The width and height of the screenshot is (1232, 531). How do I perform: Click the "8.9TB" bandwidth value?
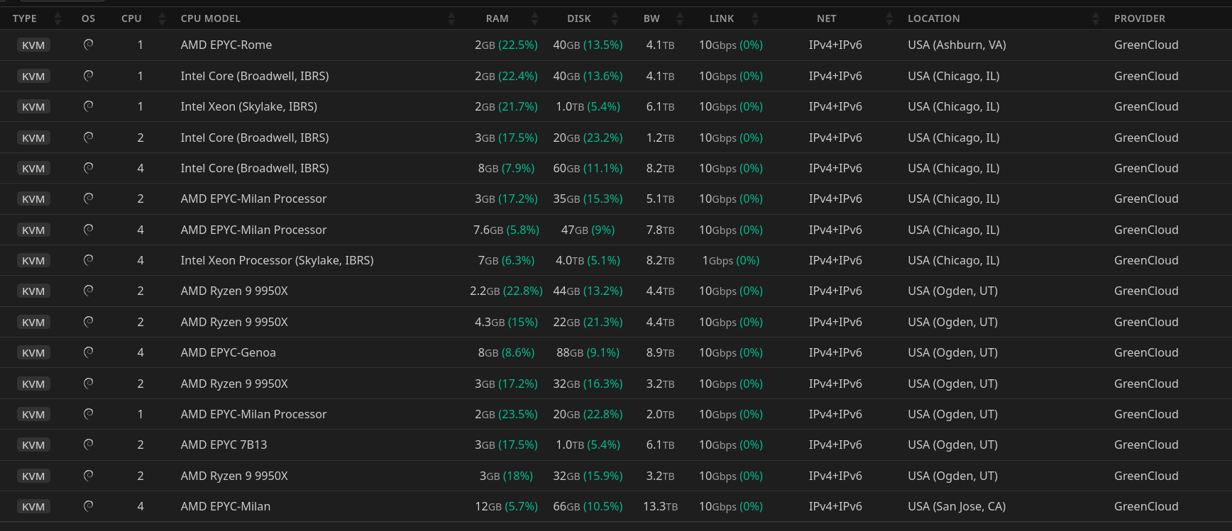click(x=660, y=352)
